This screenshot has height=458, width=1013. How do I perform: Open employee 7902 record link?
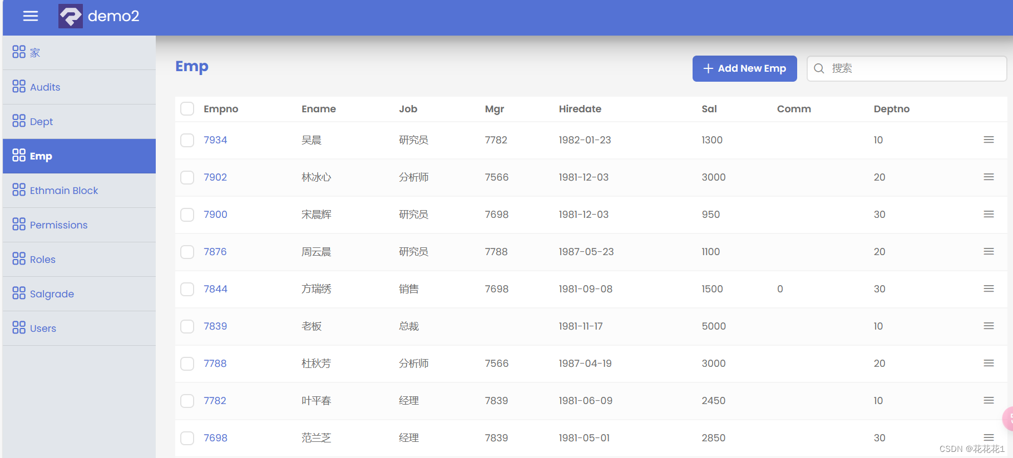pos(215,177)
